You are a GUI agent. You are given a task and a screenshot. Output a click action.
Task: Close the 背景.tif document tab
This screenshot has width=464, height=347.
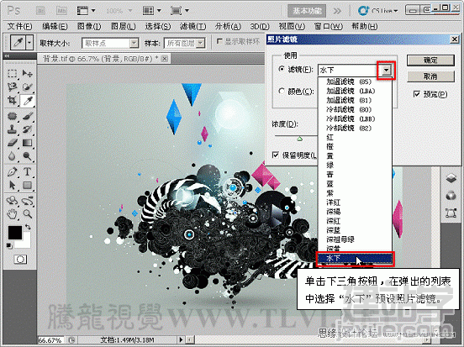coord(165,59)
